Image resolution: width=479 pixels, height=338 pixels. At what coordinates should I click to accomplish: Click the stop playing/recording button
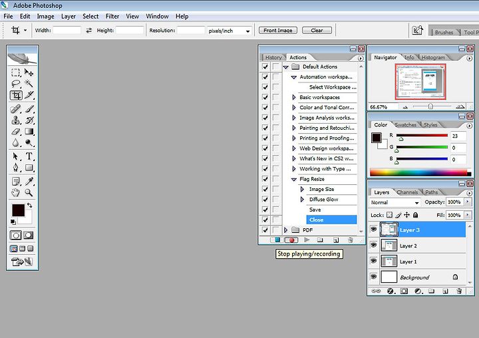tap(277, 240)
